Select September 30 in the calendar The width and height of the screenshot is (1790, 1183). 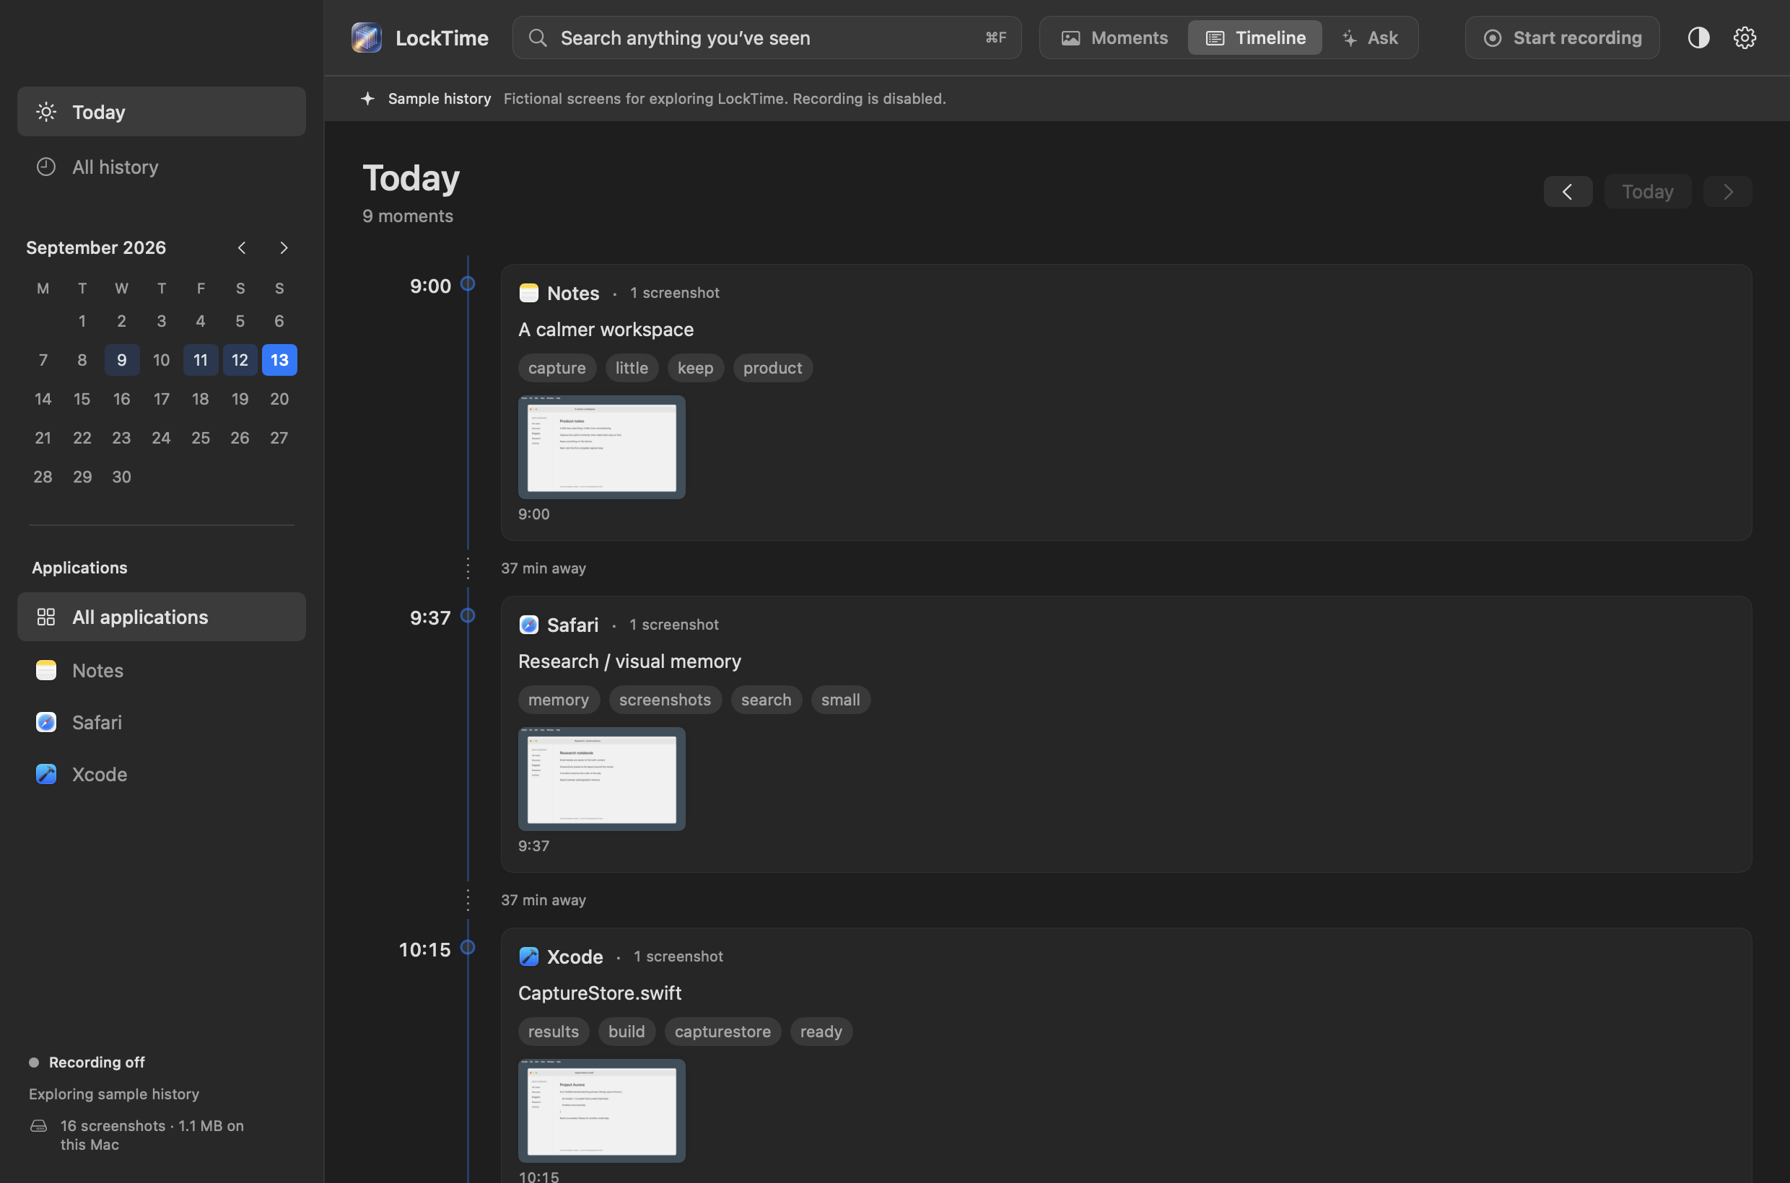point(121,477)
